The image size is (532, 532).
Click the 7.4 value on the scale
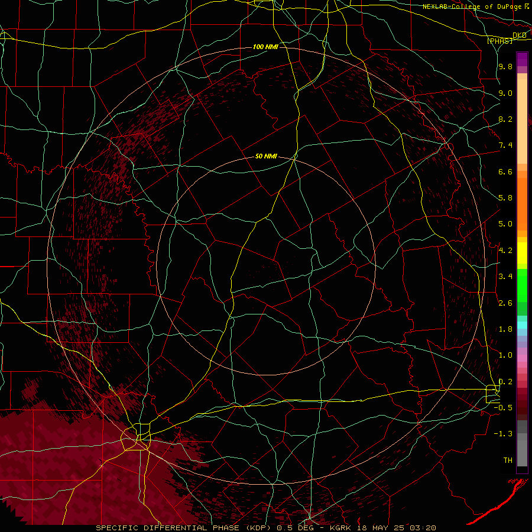pyautogui.click(x=505, y=145)
